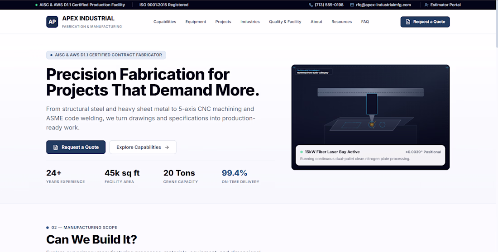Click AISC & AWS D1.1 Certified Production Facility text
This screenshot has height=252, width=498.
coord(82,5)
